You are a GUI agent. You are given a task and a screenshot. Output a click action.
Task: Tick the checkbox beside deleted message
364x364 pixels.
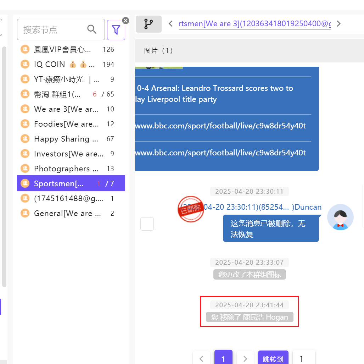click(147, 224)
